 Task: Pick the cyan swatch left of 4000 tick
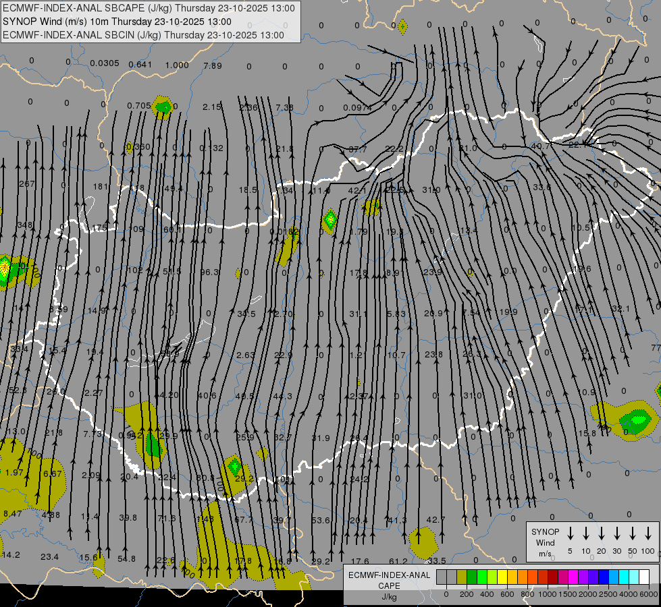point(623,577)
